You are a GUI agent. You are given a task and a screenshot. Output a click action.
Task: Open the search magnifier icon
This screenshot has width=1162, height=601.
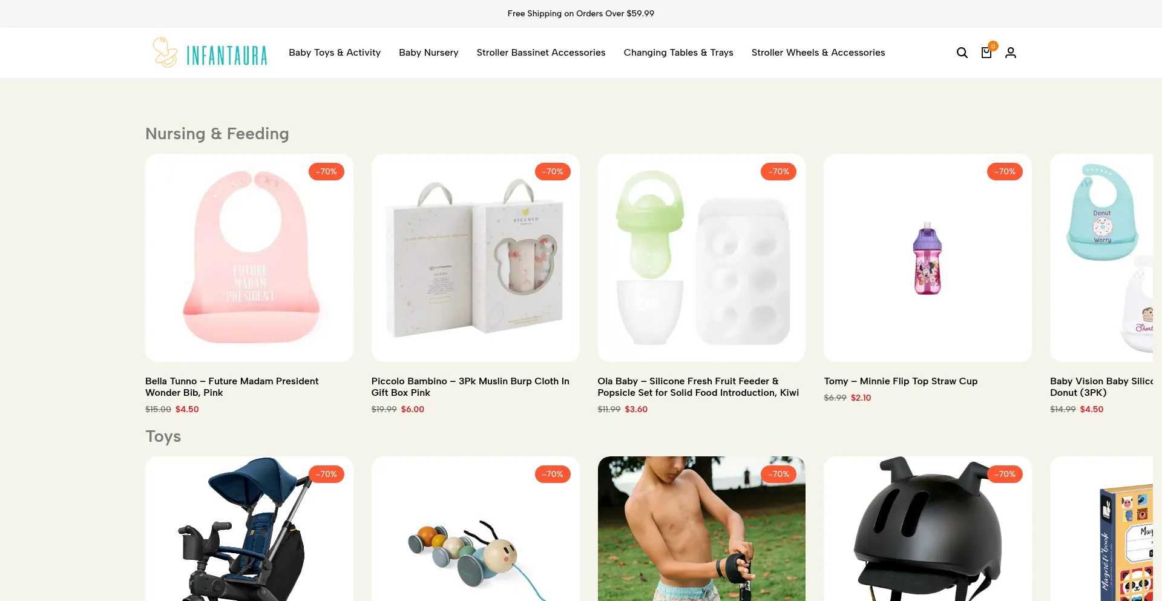click(962, 53)
